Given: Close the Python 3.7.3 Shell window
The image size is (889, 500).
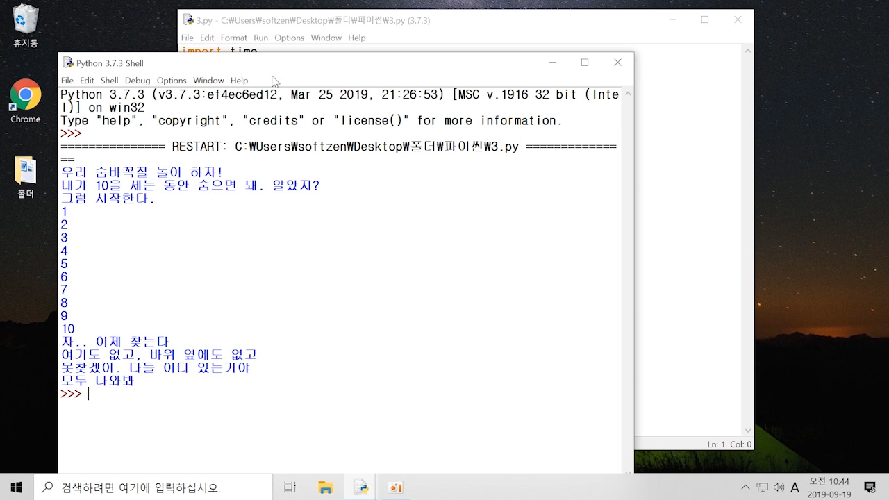Looking at the screenshot, I should point(617,62).
